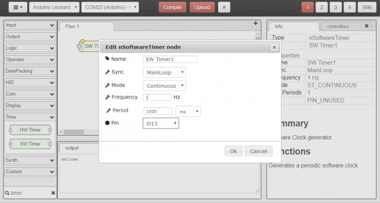Image resolution: width=380 pixels, height=203 pixels.
Task: Expand the Input palette category
Action: tap(30, 25)
